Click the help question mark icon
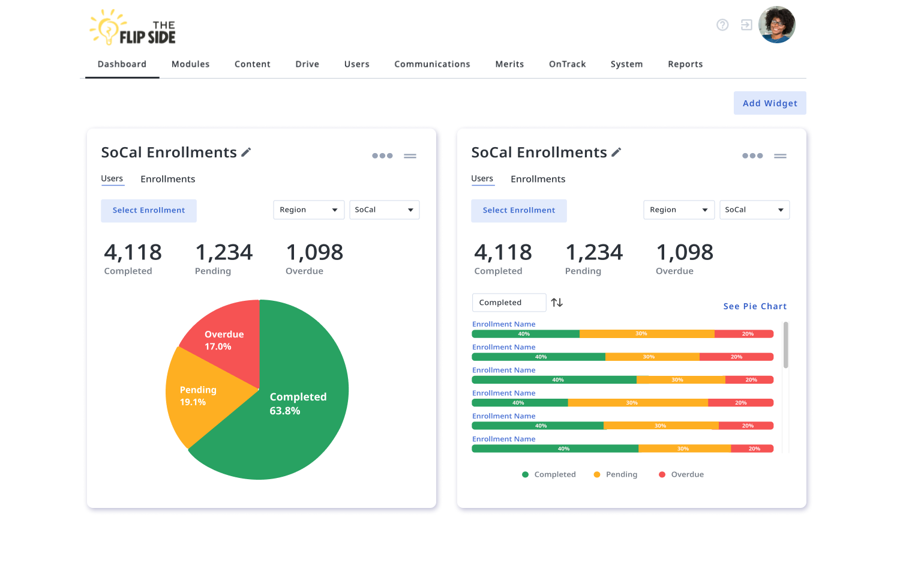This screenshot has height=562, width=900. [x=722, y=25]
